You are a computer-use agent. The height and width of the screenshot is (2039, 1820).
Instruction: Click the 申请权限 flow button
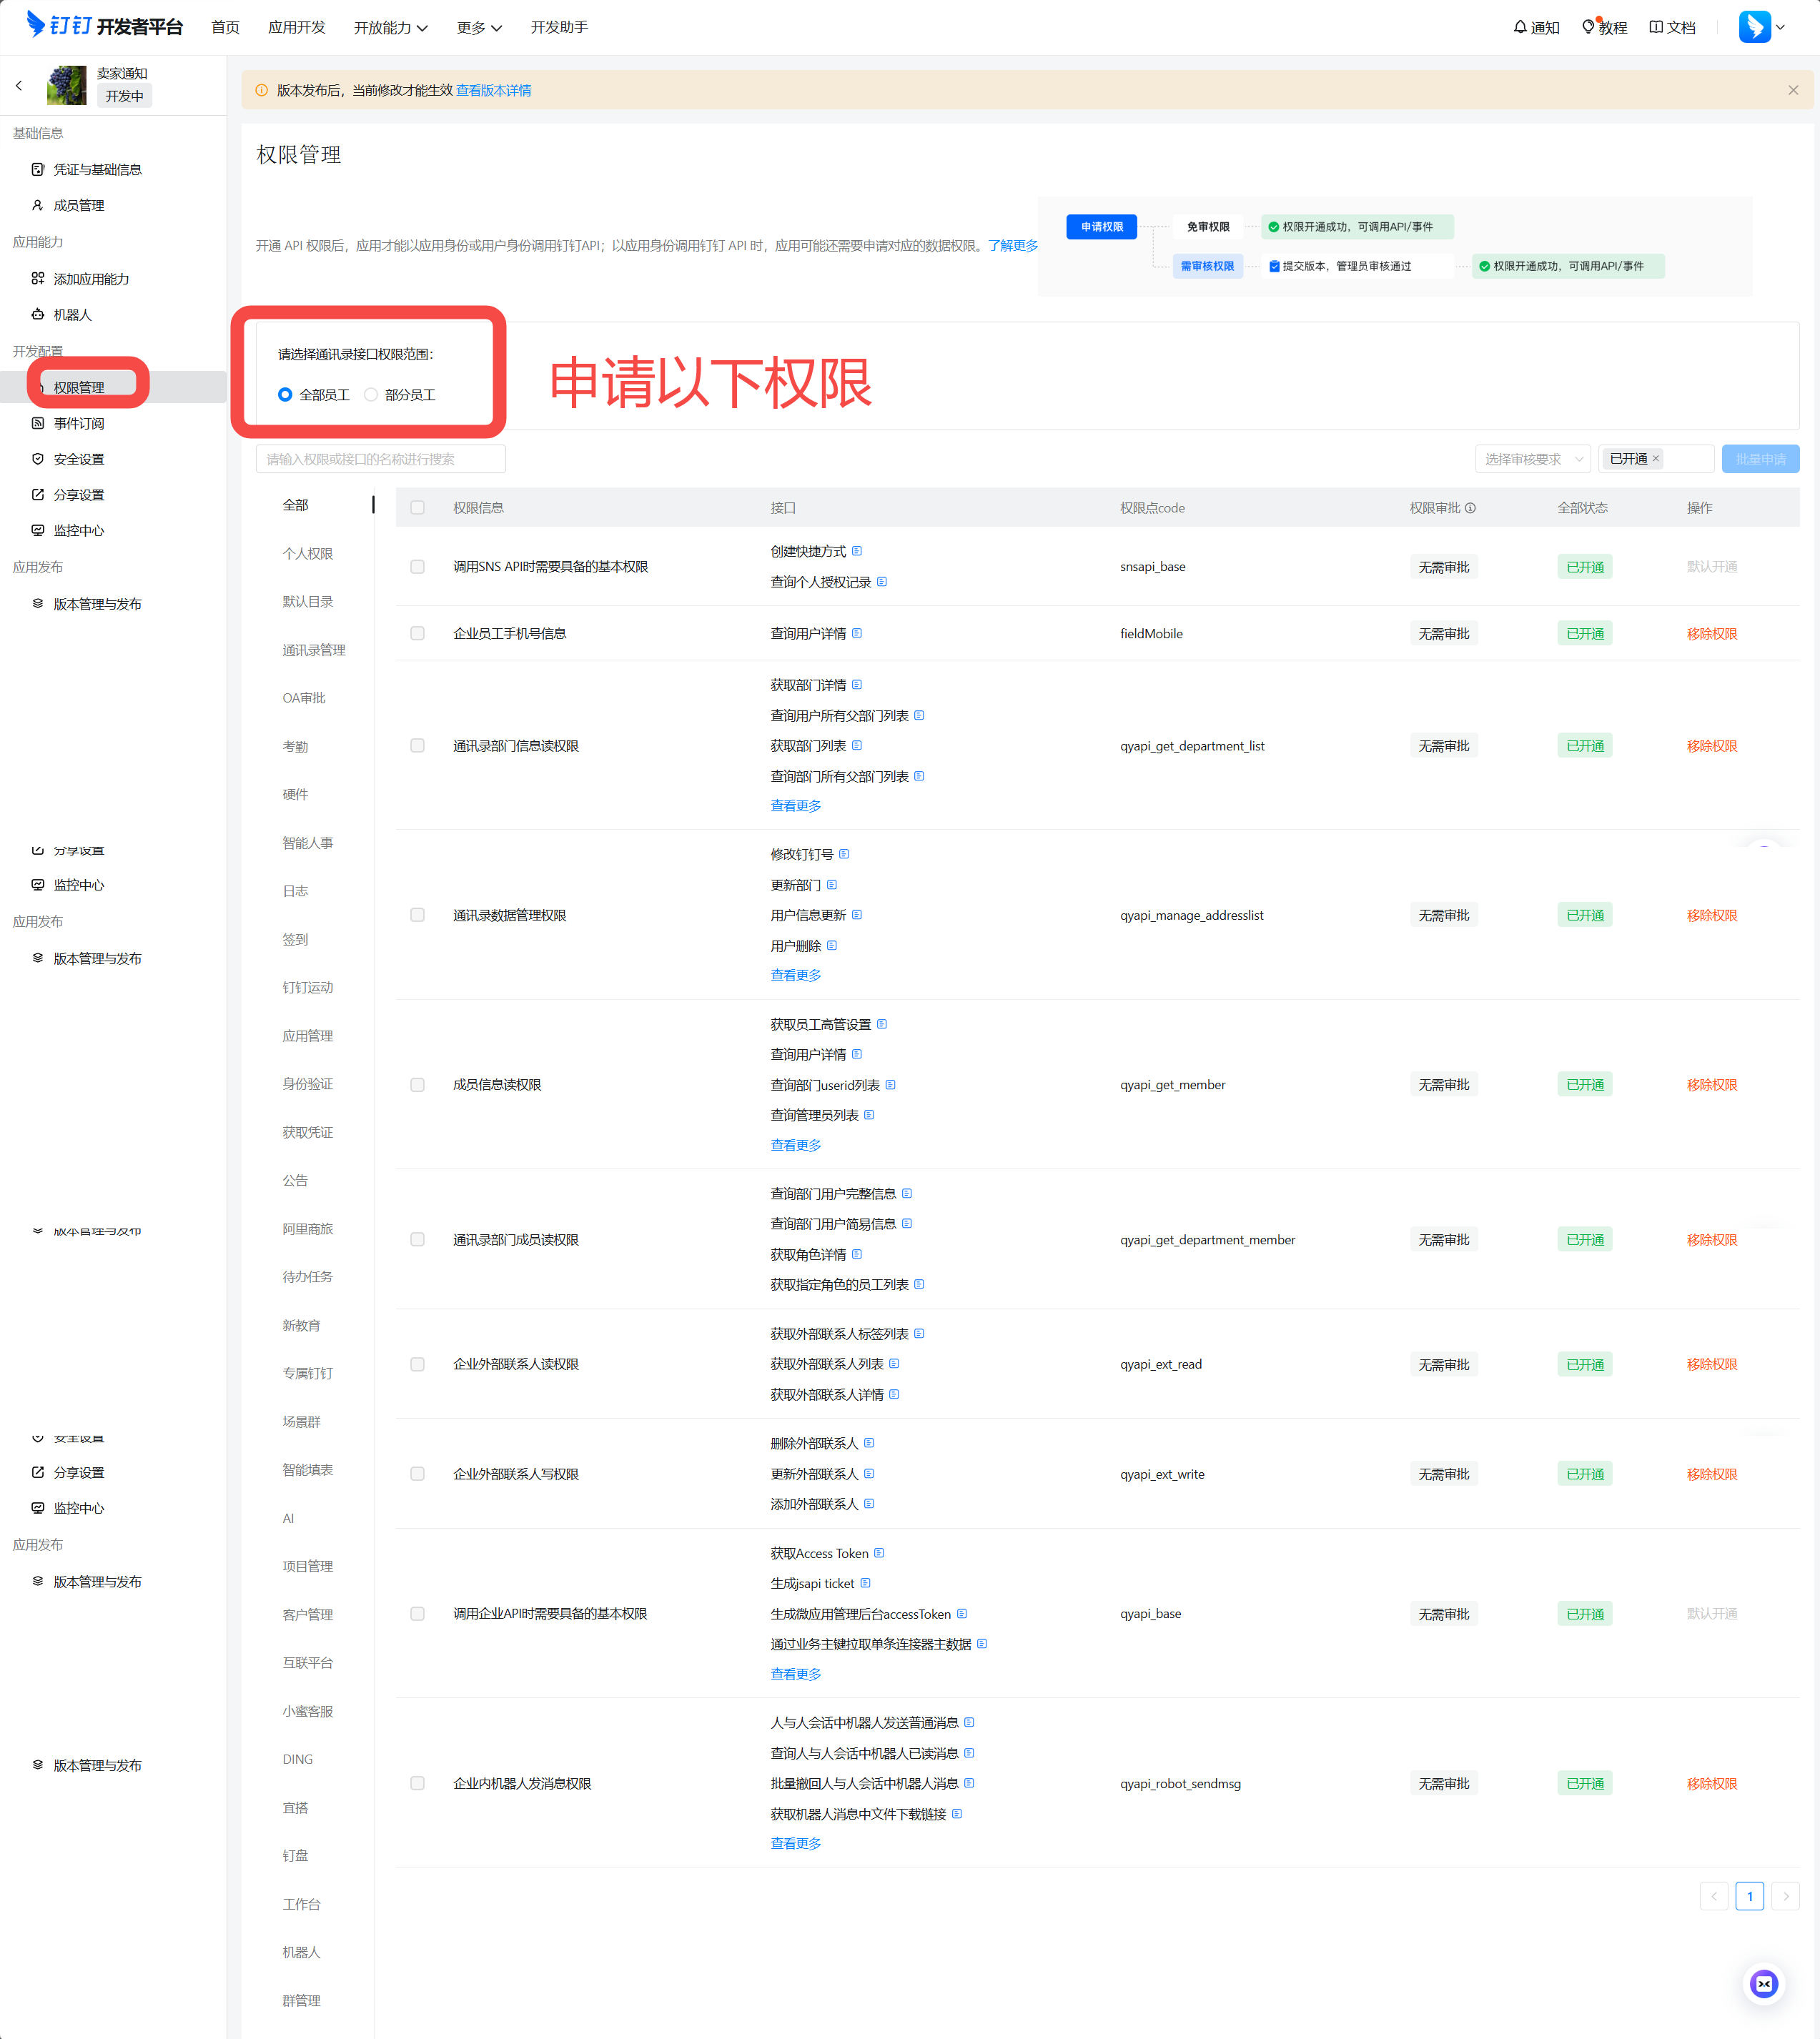coord(1102,227)
